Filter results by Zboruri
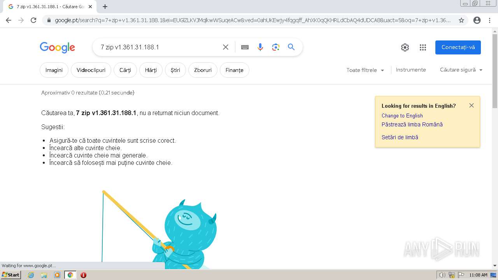Image resolution: width=498 pixels, height=280 pixels. (x=203, y=70)
